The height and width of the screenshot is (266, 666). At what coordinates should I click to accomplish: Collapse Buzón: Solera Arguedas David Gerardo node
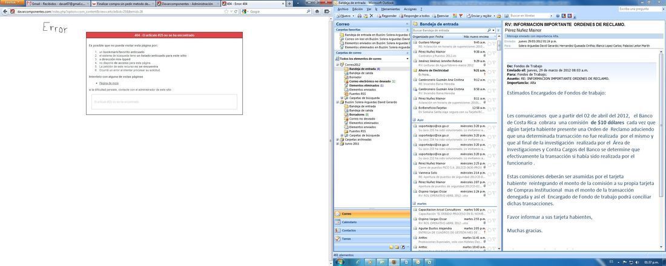click(x=337, y=102)
